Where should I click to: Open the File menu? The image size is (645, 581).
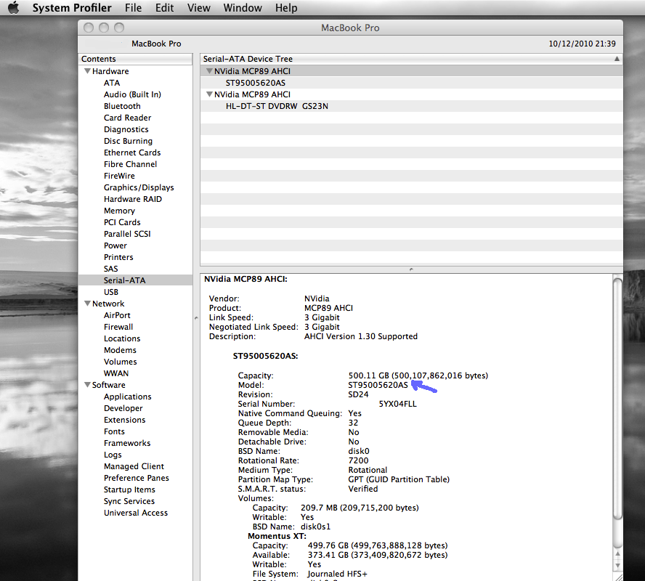tap(133, 8)
